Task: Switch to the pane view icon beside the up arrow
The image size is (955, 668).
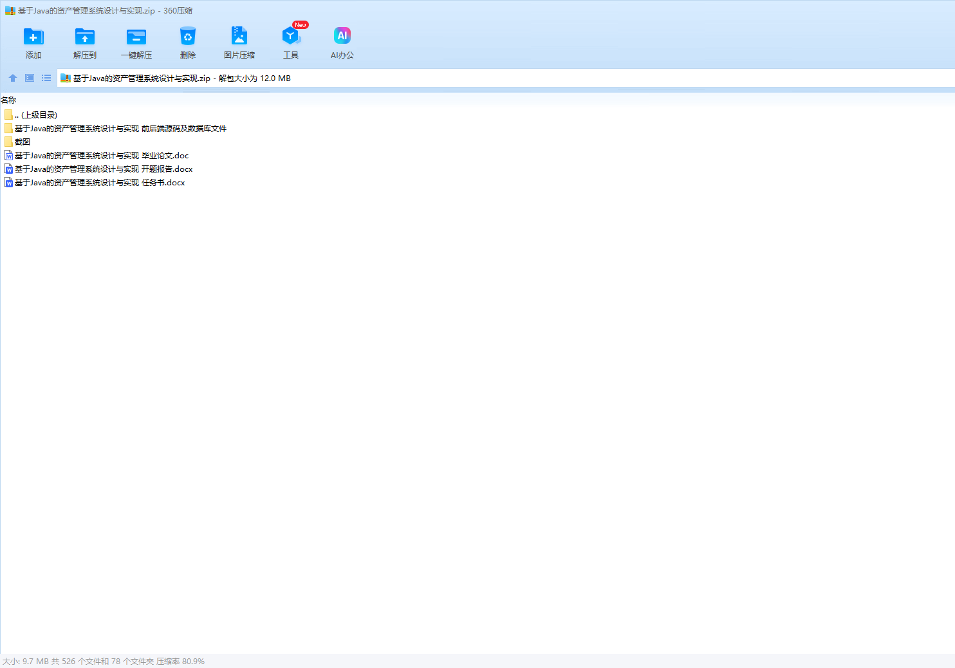Action: point(30,78)
